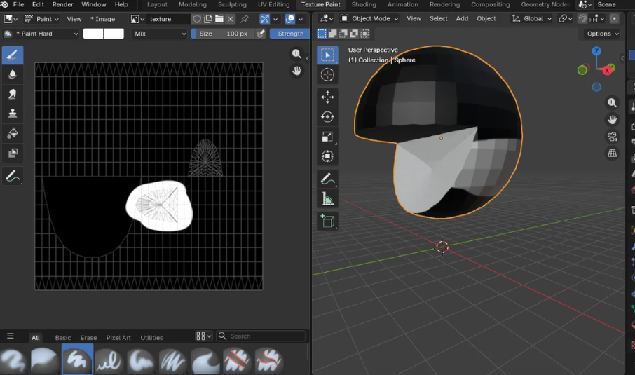Open the Render menu
Viewport: 635px width, 375px height.
pos(62,4)
